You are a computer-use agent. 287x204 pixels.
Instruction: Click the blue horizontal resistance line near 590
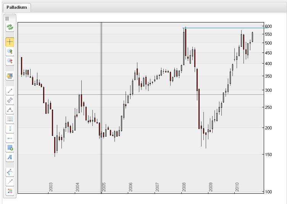[x=225, y=28]
